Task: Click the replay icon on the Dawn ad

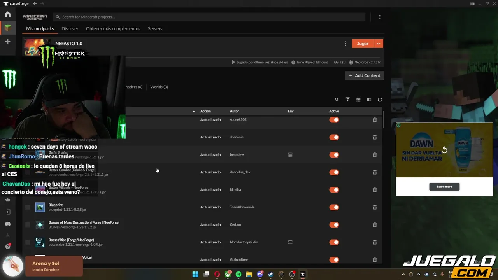Action: click(444, 150)
